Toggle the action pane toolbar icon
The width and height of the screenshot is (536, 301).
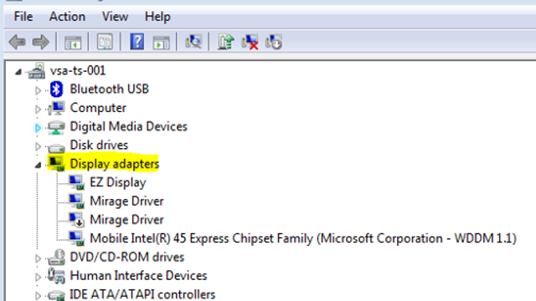point(161,43)
